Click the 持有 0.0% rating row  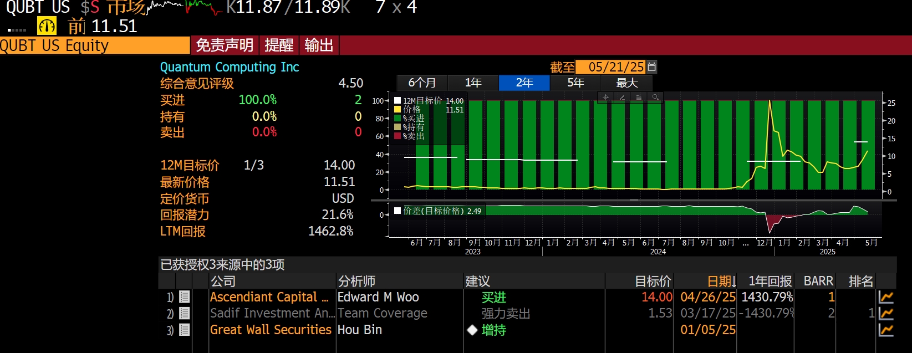point(261,116)
